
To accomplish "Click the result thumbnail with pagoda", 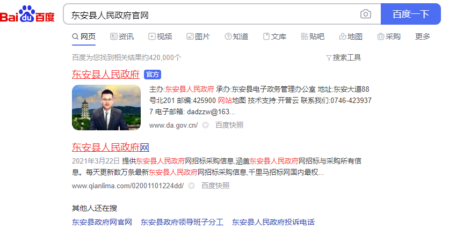I will pyautogui.click(x=106, y=107).
